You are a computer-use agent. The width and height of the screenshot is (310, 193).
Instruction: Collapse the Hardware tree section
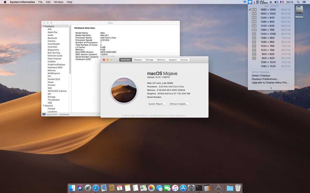click(43, 26)
